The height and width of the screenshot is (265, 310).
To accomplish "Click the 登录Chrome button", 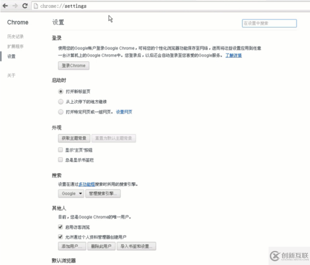I will tap(73, 66).
